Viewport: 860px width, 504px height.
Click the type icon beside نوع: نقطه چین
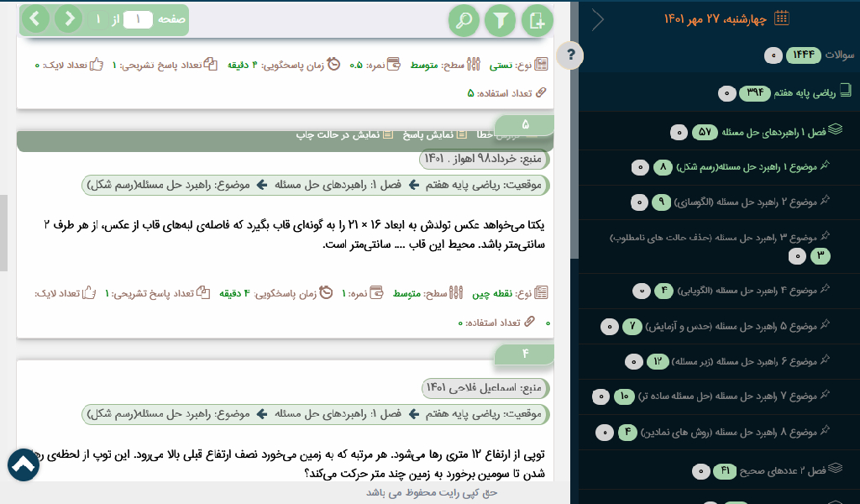541,293
